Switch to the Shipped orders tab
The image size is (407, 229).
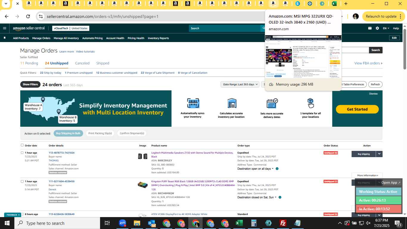pos(103,63)
